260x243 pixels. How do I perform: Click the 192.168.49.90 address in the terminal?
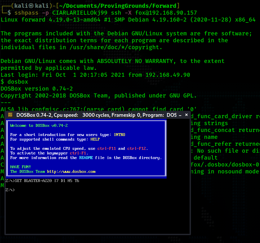pyautogui.click(x=168, y=75)
